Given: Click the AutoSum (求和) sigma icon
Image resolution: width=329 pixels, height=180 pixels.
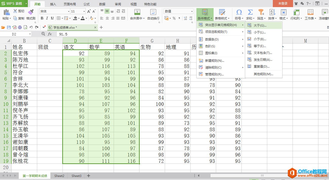Looking at the screenshot, I should (x=250, y=12).
